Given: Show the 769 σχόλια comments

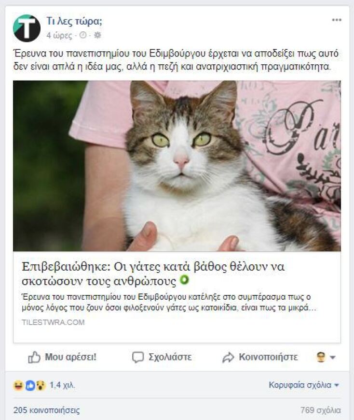Looking at the screenshot, I should point(320,410).
